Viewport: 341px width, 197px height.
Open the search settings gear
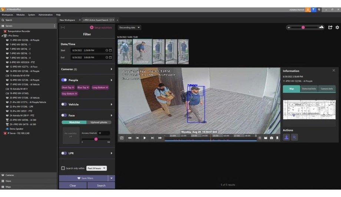337,27
